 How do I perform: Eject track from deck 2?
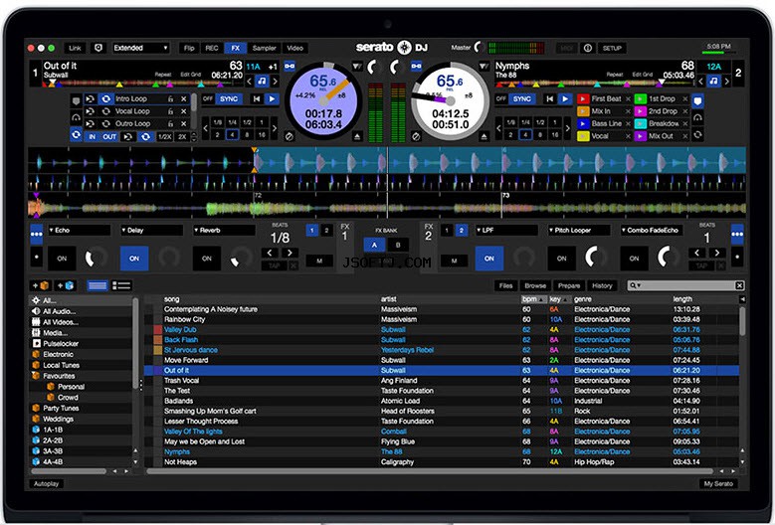pyautogui.click(x=484, y=136)
